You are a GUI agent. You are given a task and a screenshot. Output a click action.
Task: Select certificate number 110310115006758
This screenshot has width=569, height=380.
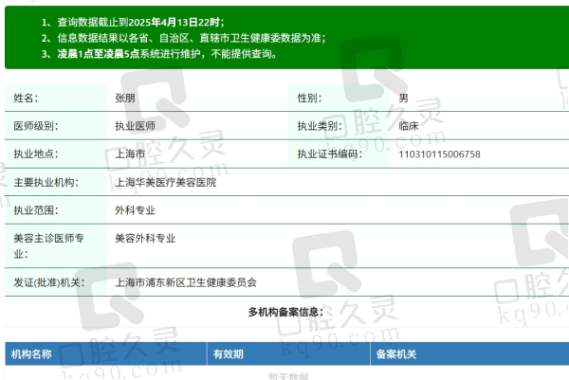439,154
